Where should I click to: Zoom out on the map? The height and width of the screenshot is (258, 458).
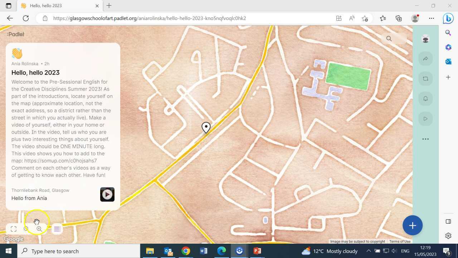[26, 228]
